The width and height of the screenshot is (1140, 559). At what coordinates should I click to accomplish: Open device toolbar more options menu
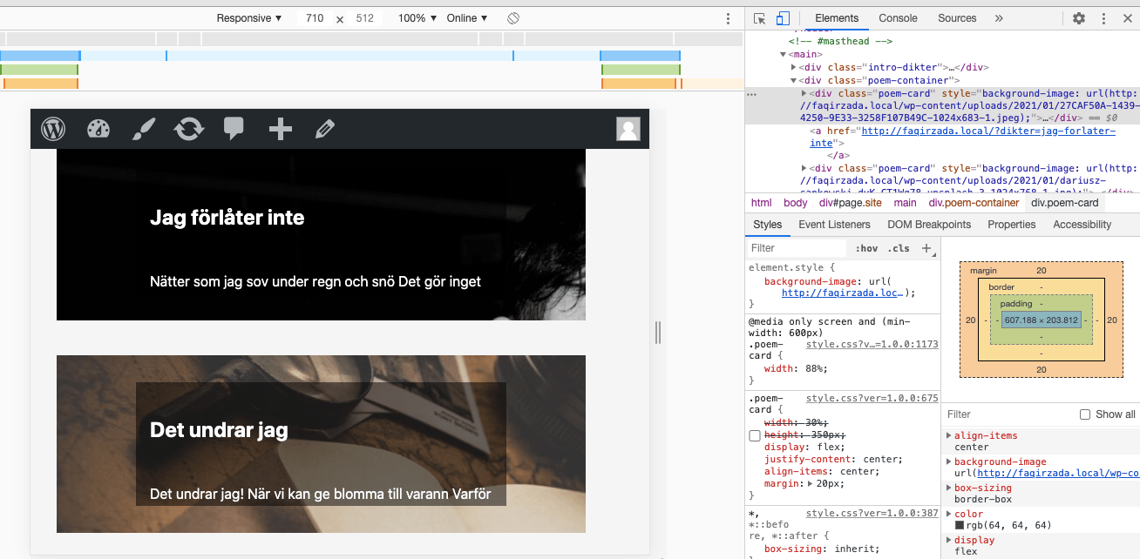[x=729, y=18]
